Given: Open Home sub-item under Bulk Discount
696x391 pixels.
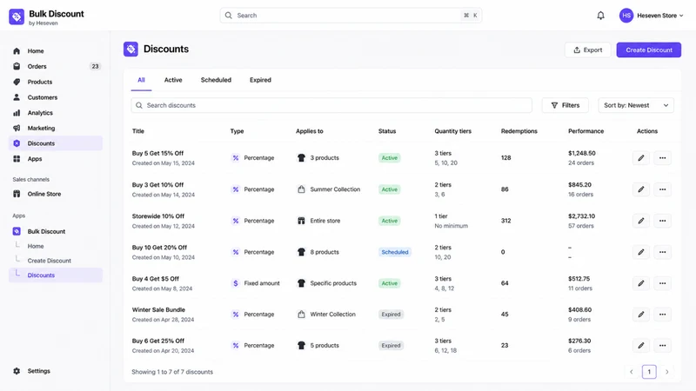Looking at the screenshot, I should click(36, 246).
